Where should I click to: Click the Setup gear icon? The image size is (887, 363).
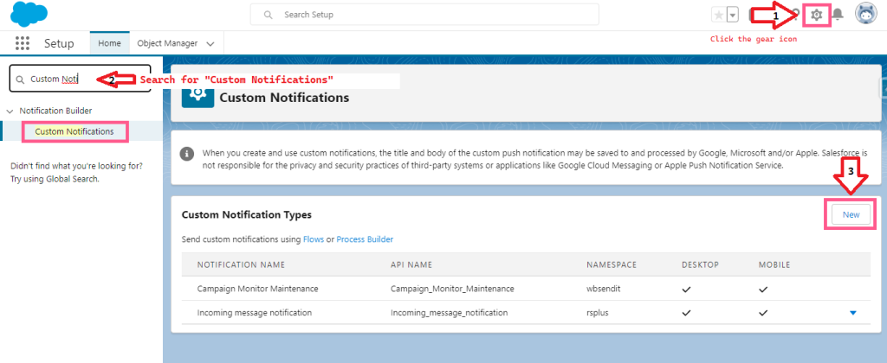coord(816,15)
